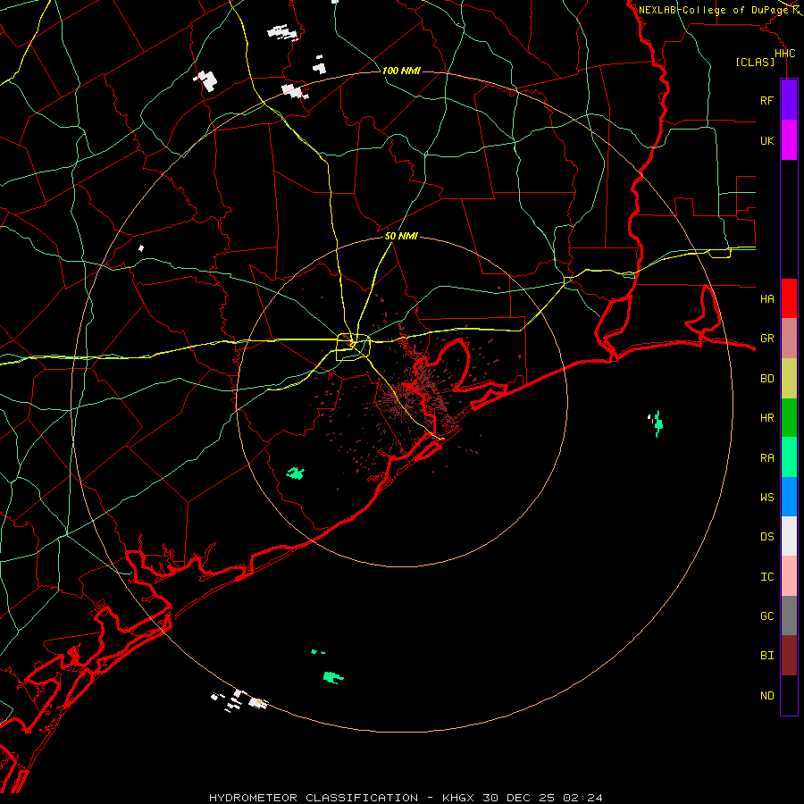
Task: Click the RF purple legend swatch
Action: [789, 99]
